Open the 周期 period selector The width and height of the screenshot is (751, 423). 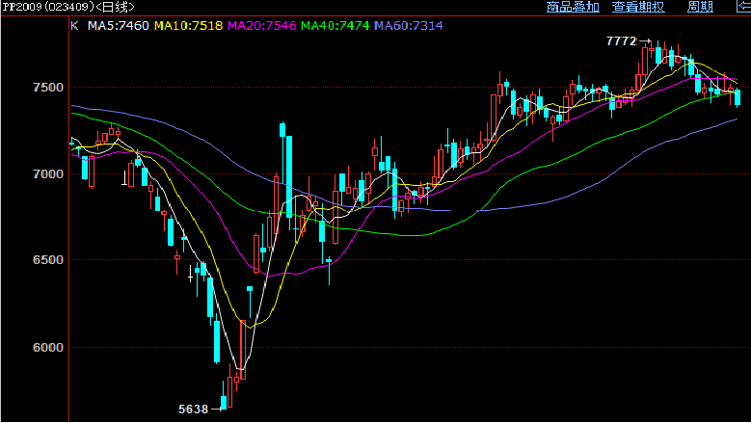(x=699, y=8)
